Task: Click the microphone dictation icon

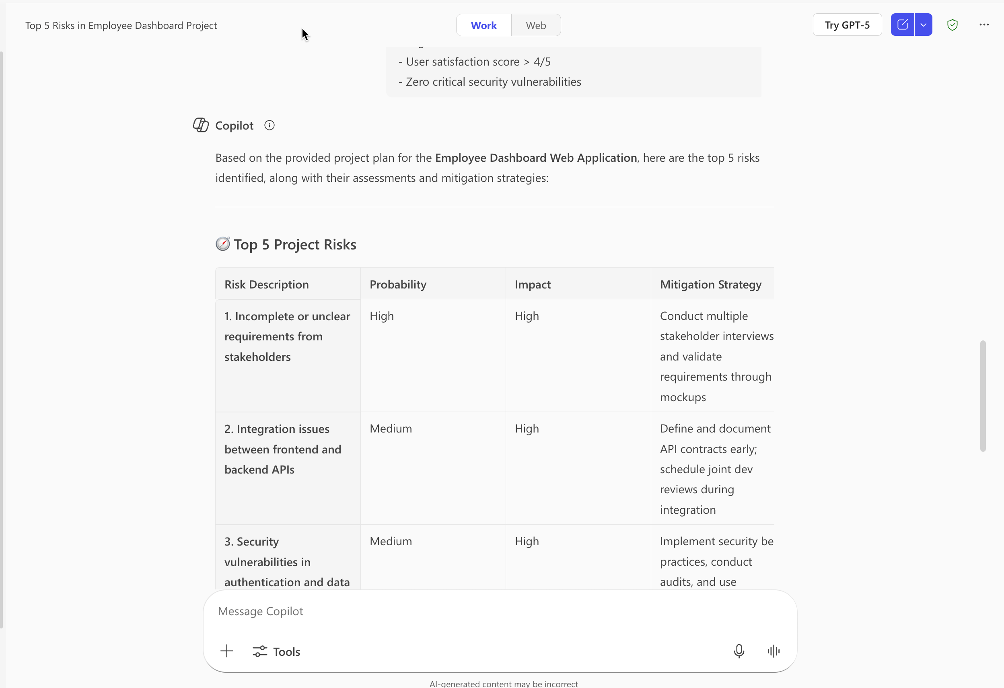Action: point(739,651)
